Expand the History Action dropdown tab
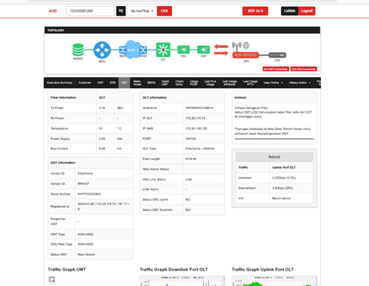The width and height of the screenshot is (369, 286). [300, 83]
